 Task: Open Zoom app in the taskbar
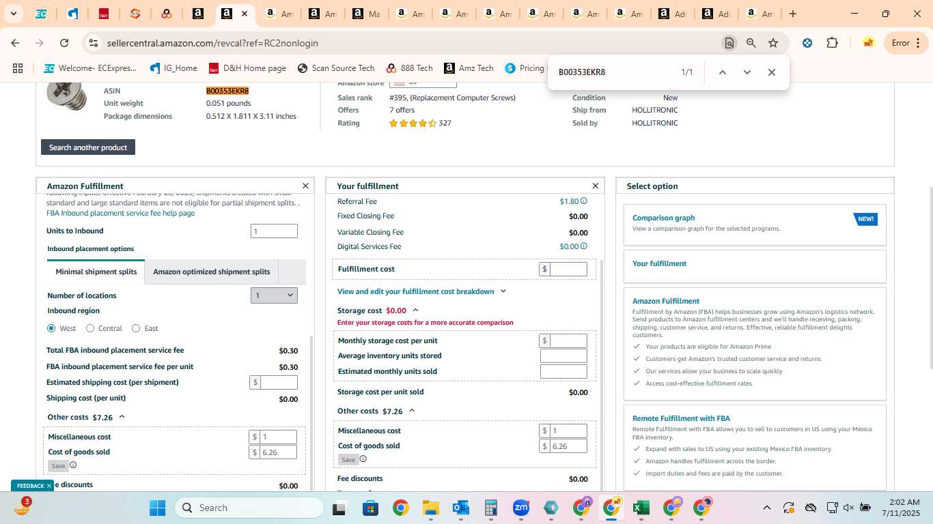pyautogui.click(x=520, y=508)
